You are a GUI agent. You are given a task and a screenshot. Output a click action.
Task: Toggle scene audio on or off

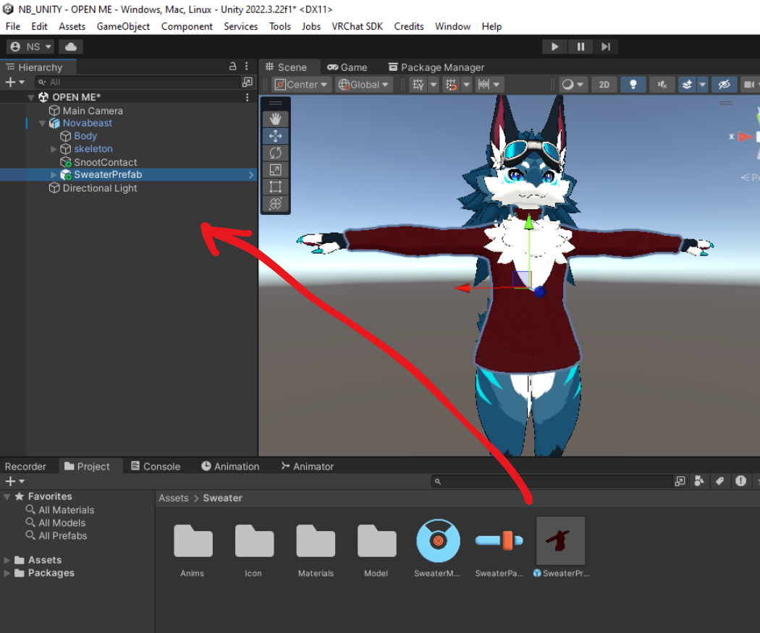[x=662, y=85]
